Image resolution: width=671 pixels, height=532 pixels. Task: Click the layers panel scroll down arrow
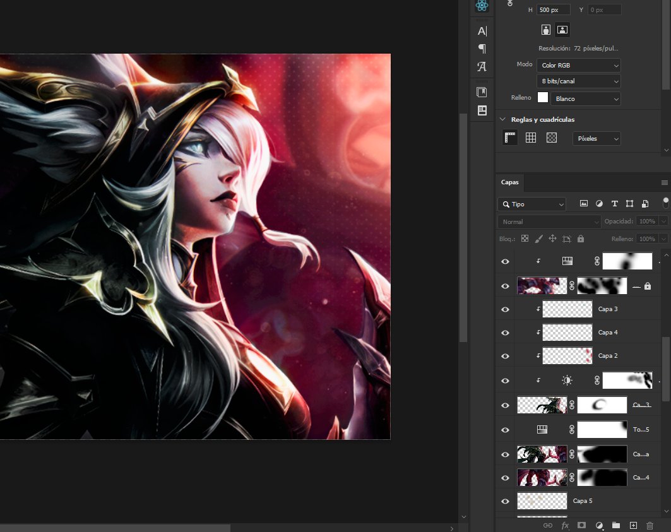(x=666, y=511)
